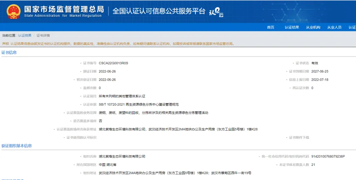356x180 pixels.
Task: Select the 组织地址 value text
Action: point(175,173)
